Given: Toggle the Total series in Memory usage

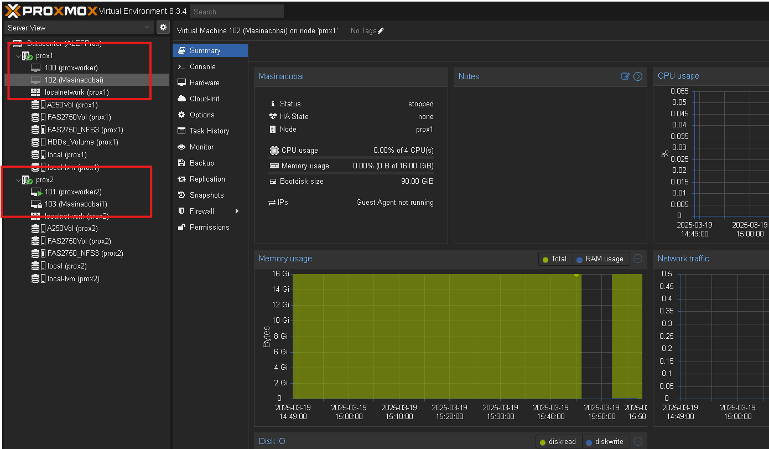Looking at the screenshot, I should point(555,259).
